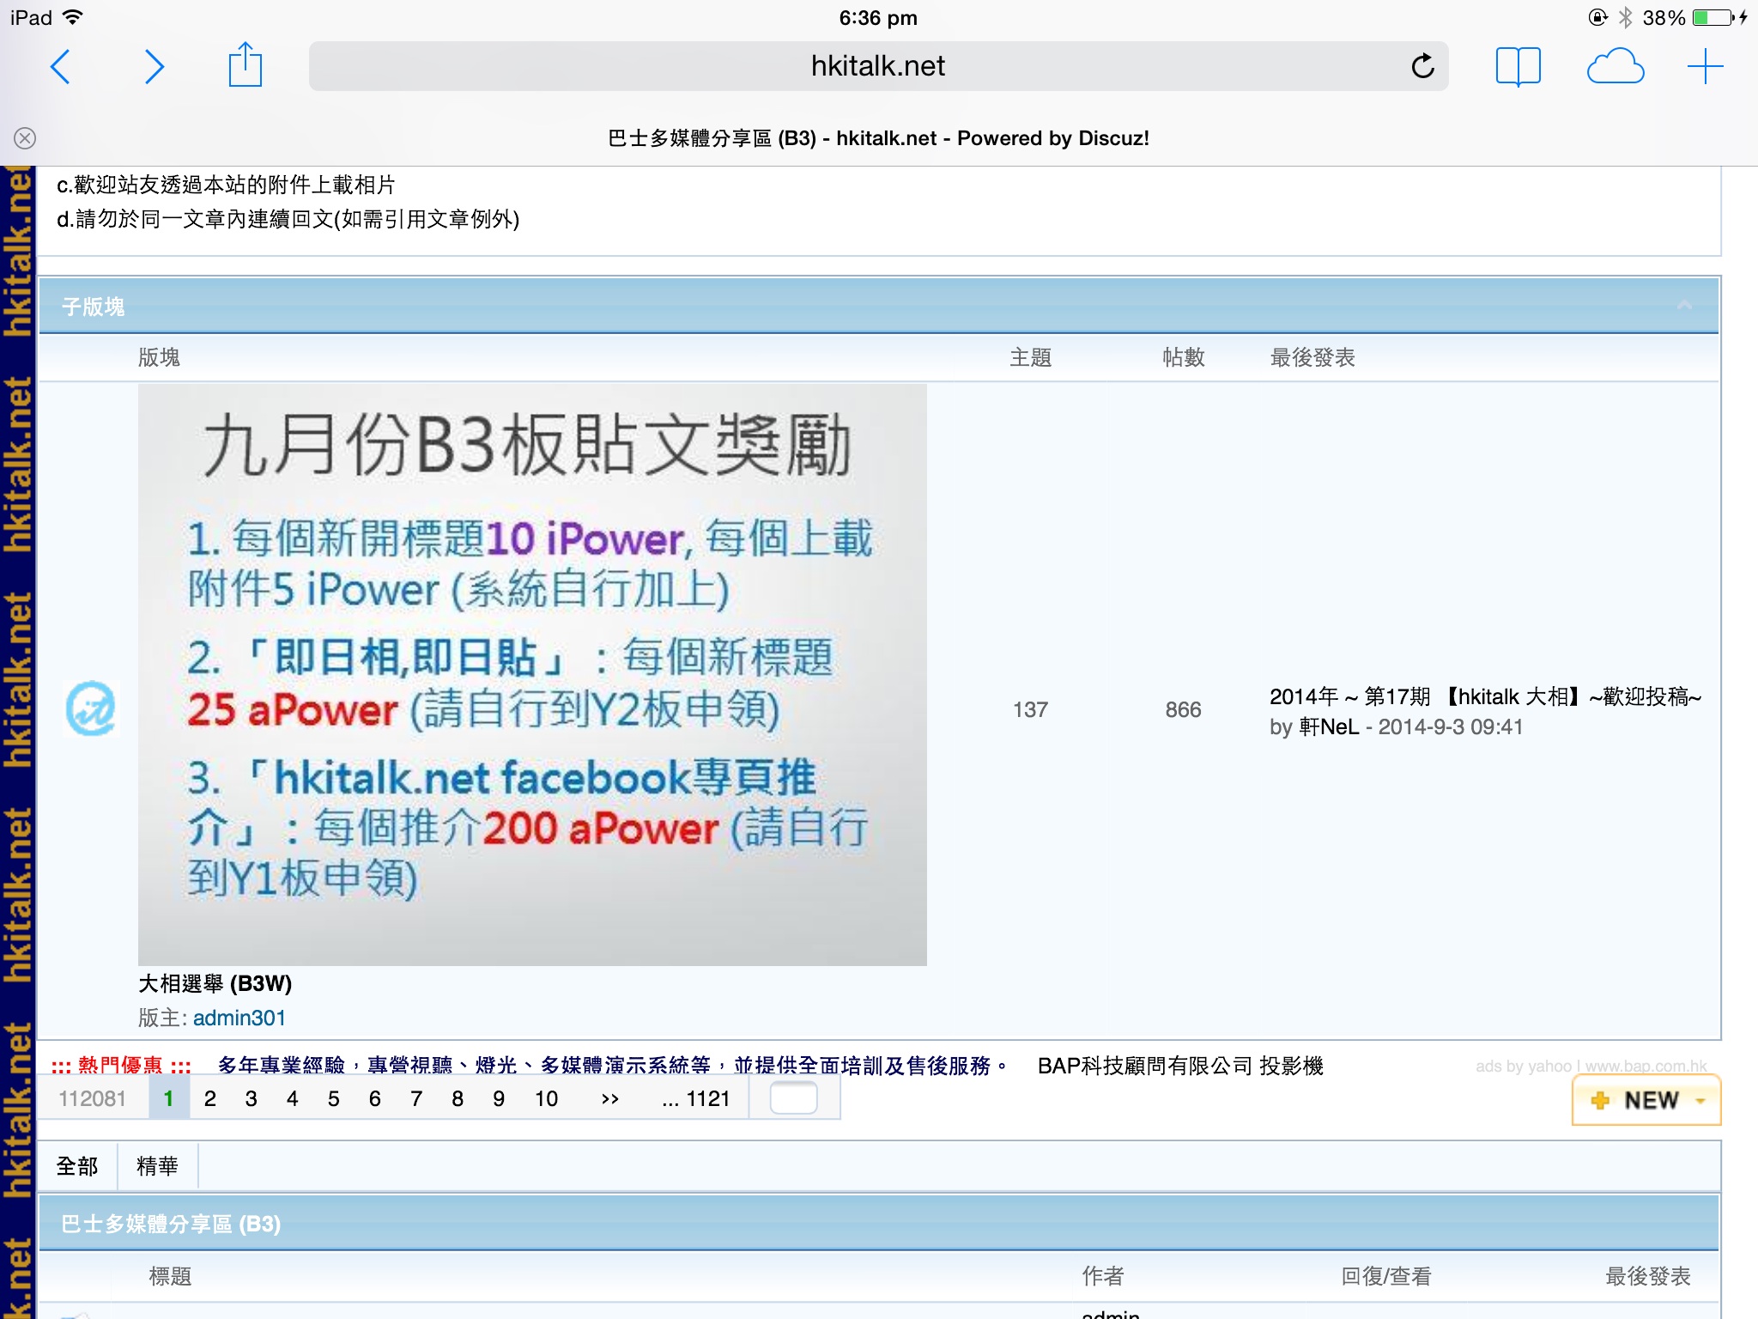Go back with Safari back arrow
The image size is (1758, 1319).
tap(60, 66)
